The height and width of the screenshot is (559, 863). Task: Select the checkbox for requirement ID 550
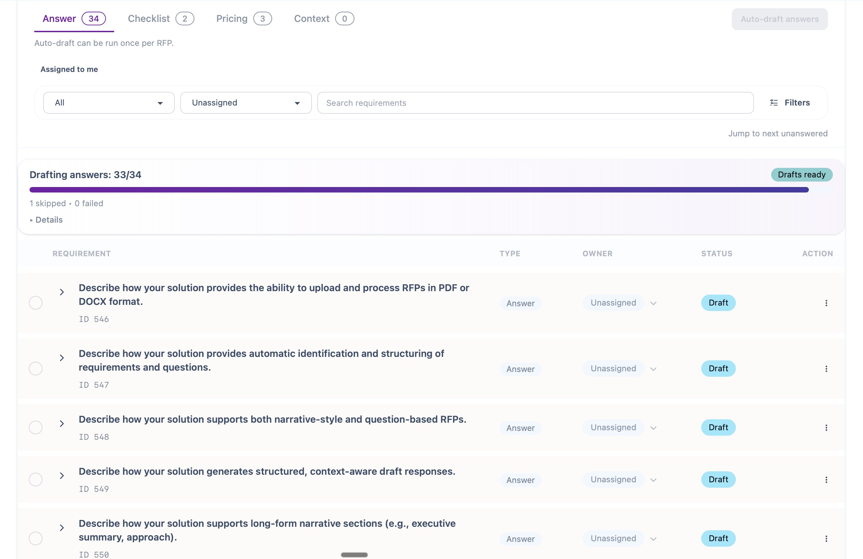pos(36,538)
